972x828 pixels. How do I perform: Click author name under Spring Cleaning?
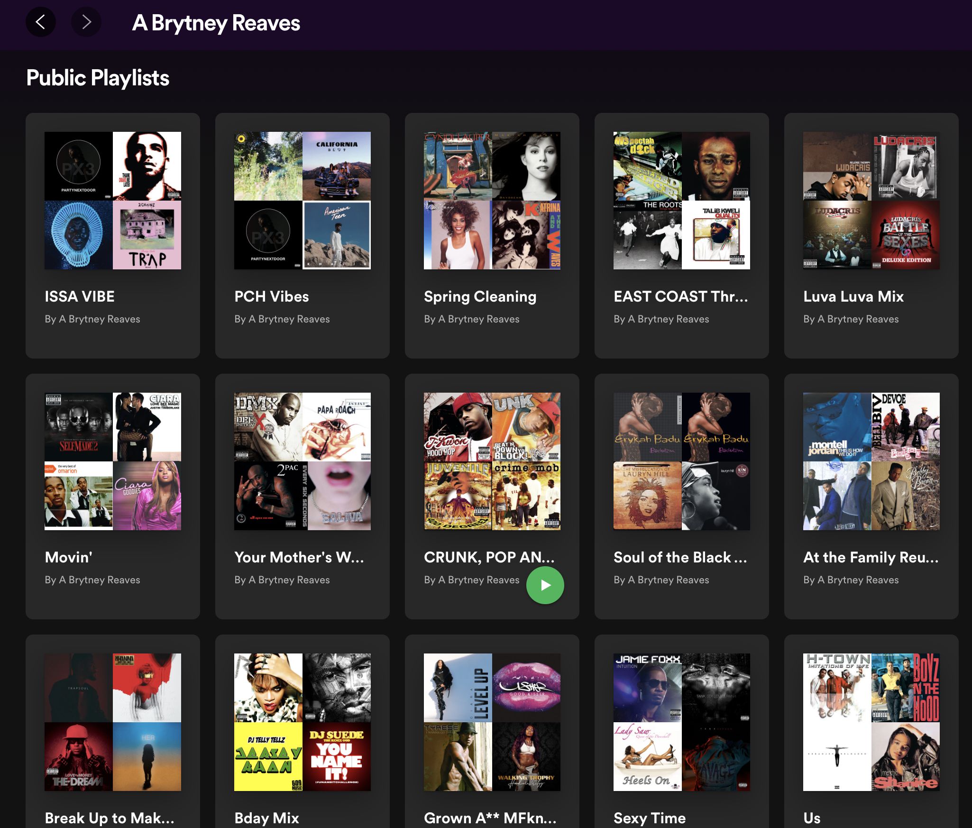click(472, 319)
